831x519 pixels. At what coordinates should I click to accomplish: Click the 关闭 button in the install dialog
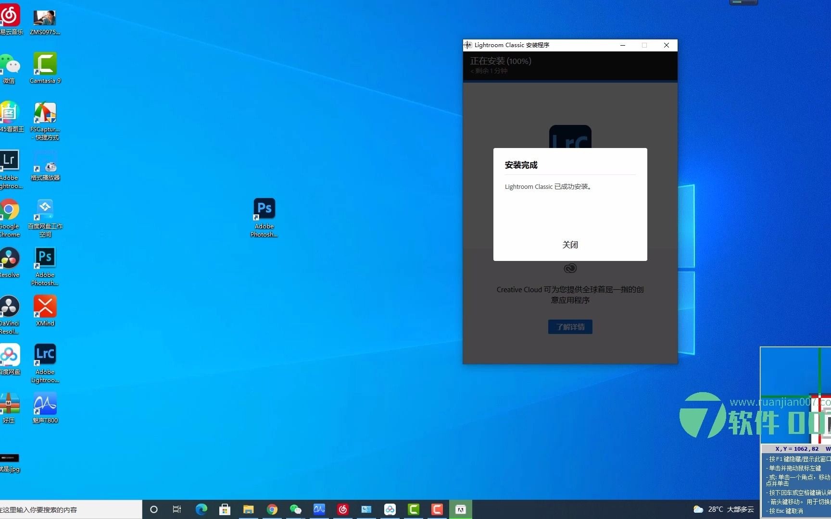point(570,245)
